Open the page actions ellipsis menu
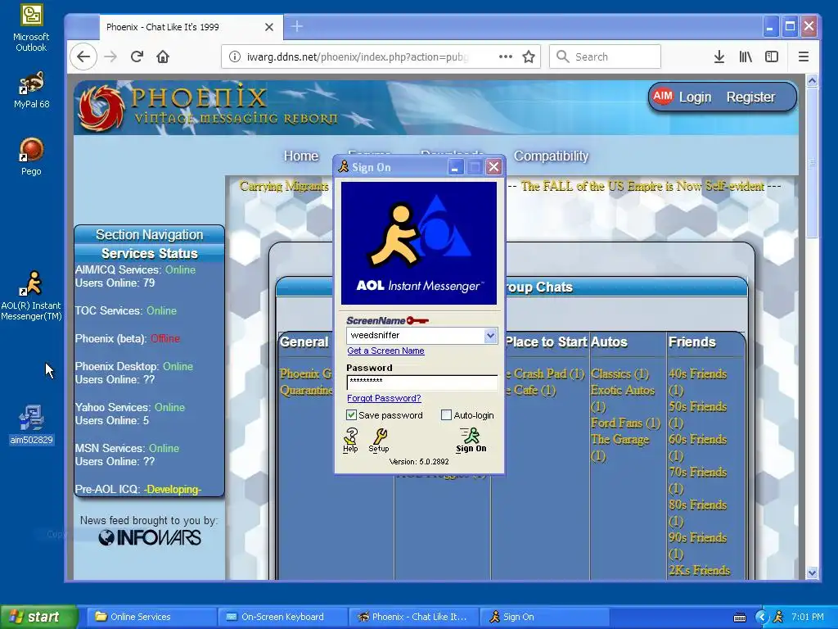Viewport: 838px width, 629px height. 506,57
